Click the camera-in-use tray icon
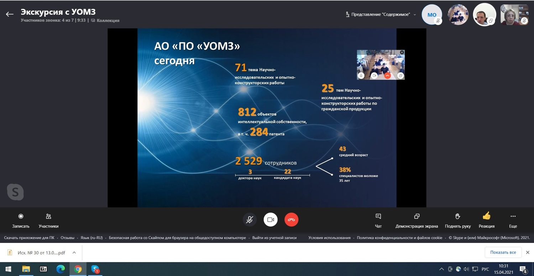 450,269
